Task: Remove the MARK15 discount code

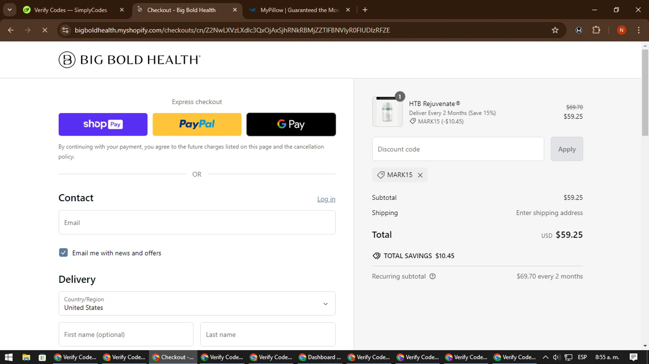Action: coord(420,175)
